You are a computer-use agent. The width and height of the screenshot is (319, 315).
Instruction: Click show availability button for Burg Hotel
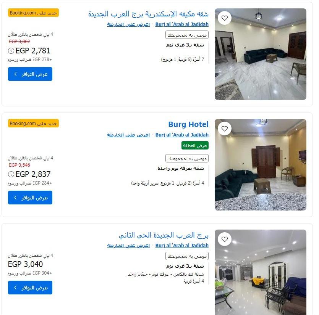(x=30, y=198)
